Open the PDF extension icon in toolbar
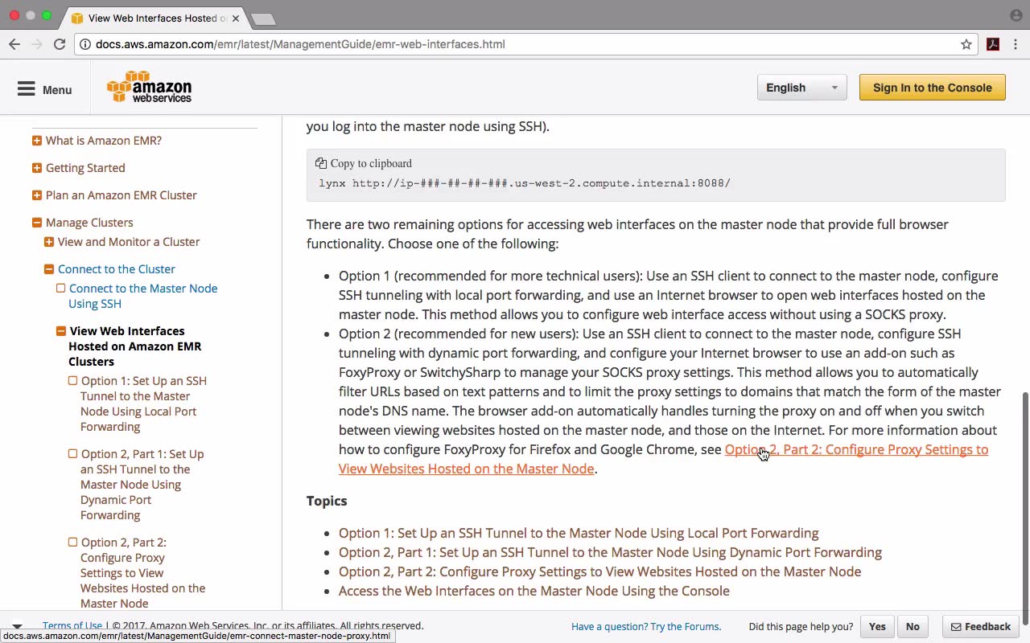This screenshot has width=1030, height=643. (x=993, y=44)
